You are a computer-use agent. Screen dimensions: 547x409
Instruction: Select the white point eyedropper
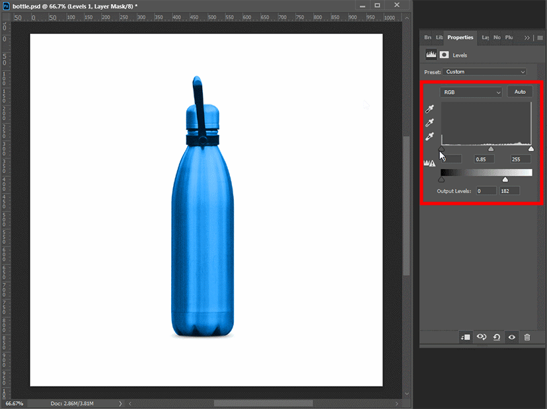tap(430, 136)
